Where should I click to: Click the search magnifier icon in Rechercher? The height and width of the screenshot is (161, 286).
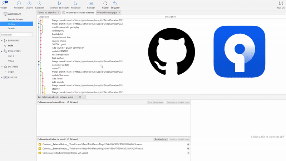tap(30, 34)
